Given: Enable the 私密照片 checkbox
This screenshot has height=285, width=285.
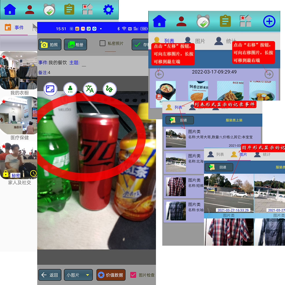Looking at the screenshot, I should [x=102, y=44].
